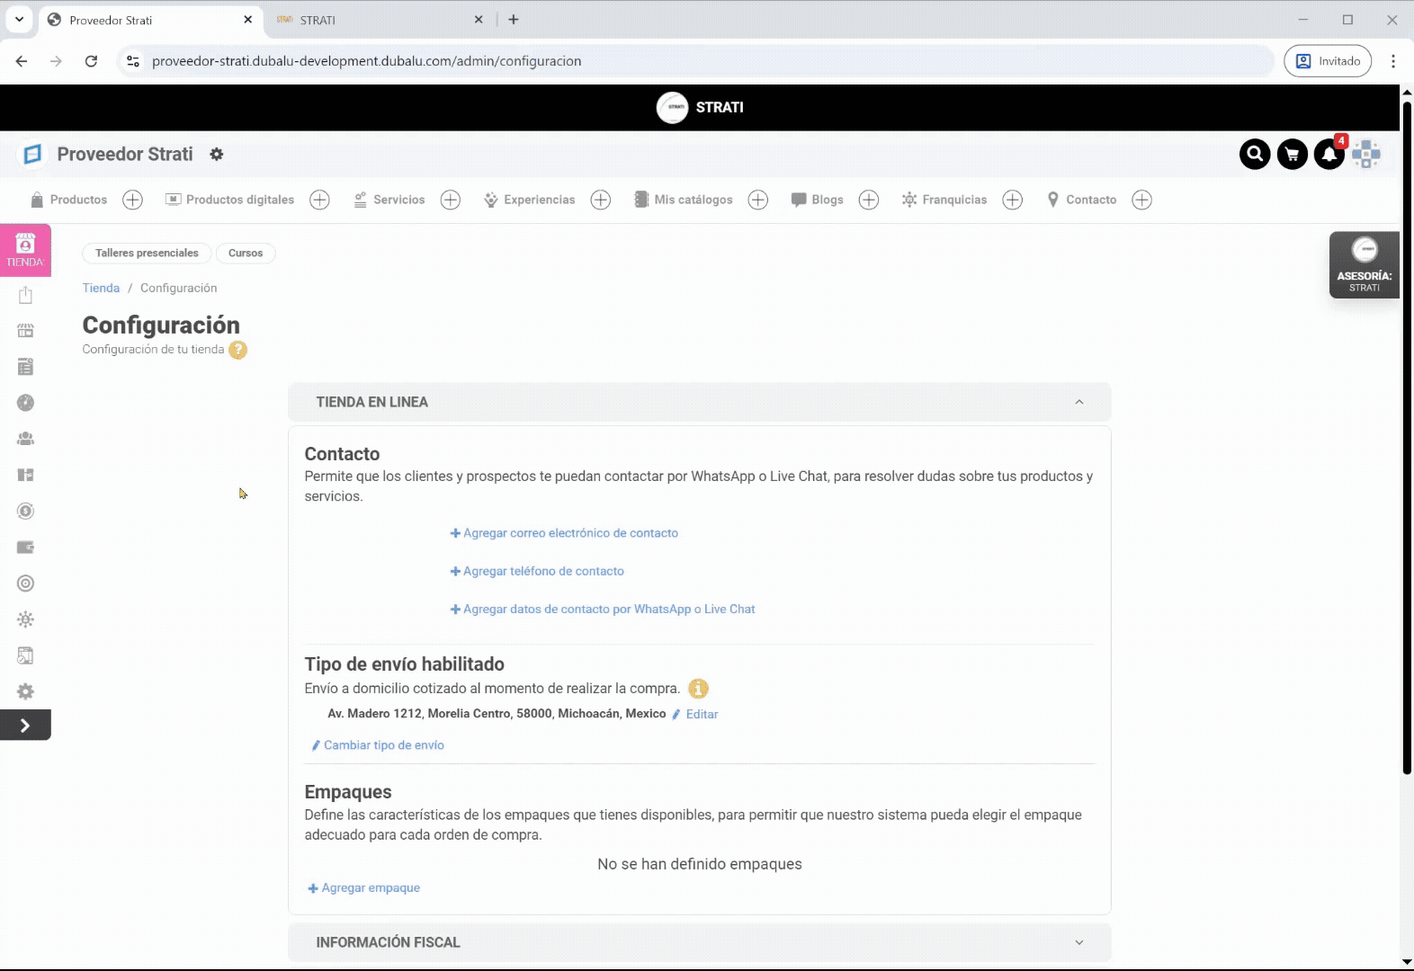Open Servicios menu item
The height and width of the screenshot is (971, 1414).
[389, 200]
